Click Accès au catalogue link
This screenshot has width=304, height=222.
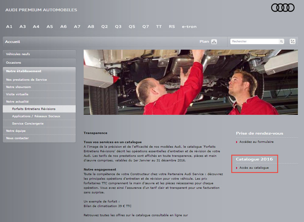tap(254, 168)
